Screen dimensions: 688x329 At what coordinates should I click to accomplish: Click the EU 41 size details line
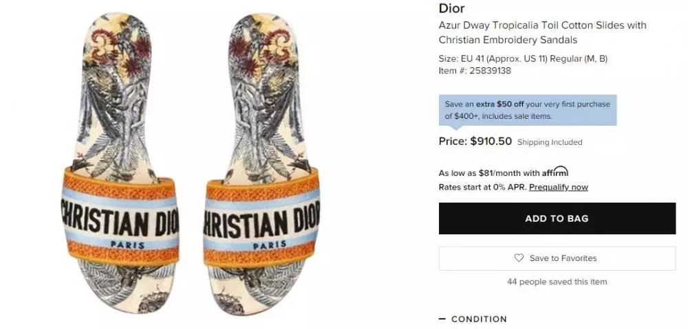pos(523,58)
